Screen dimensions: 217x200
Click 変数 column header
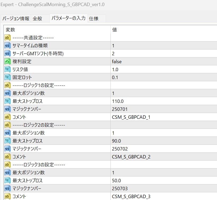(x=57, y=30)
